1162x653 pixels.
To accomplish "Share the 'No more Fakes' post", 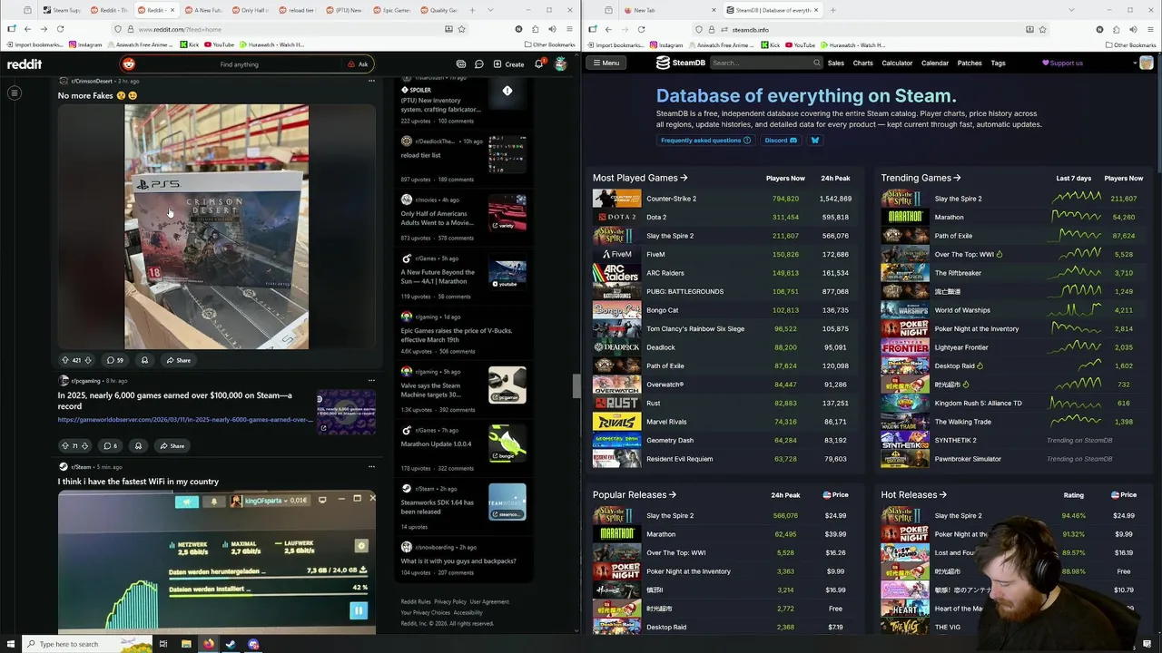I will click(x=178, y=360).
